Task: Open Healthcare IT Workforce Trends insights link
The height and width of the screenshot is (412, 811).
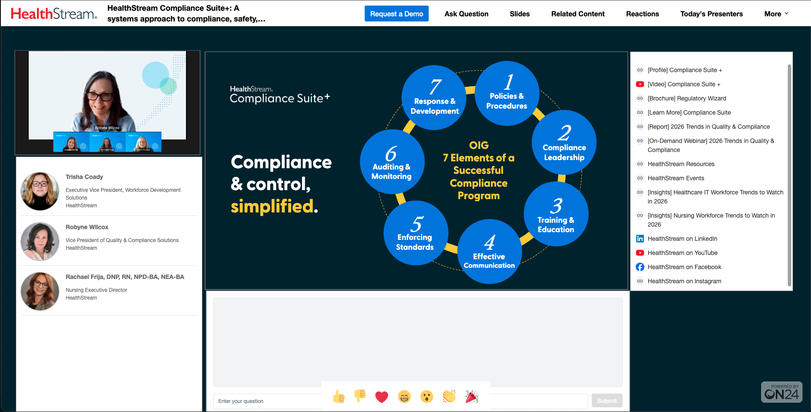Action: [715, 197]
